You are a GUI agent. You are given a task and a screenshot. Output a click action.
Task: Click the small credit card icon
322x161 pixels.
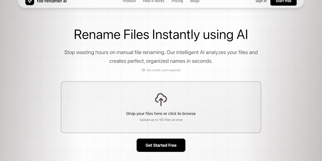tap(143, 70)
